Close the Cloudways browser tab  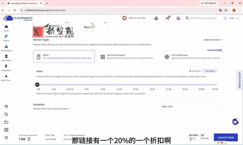coord(41,3)
